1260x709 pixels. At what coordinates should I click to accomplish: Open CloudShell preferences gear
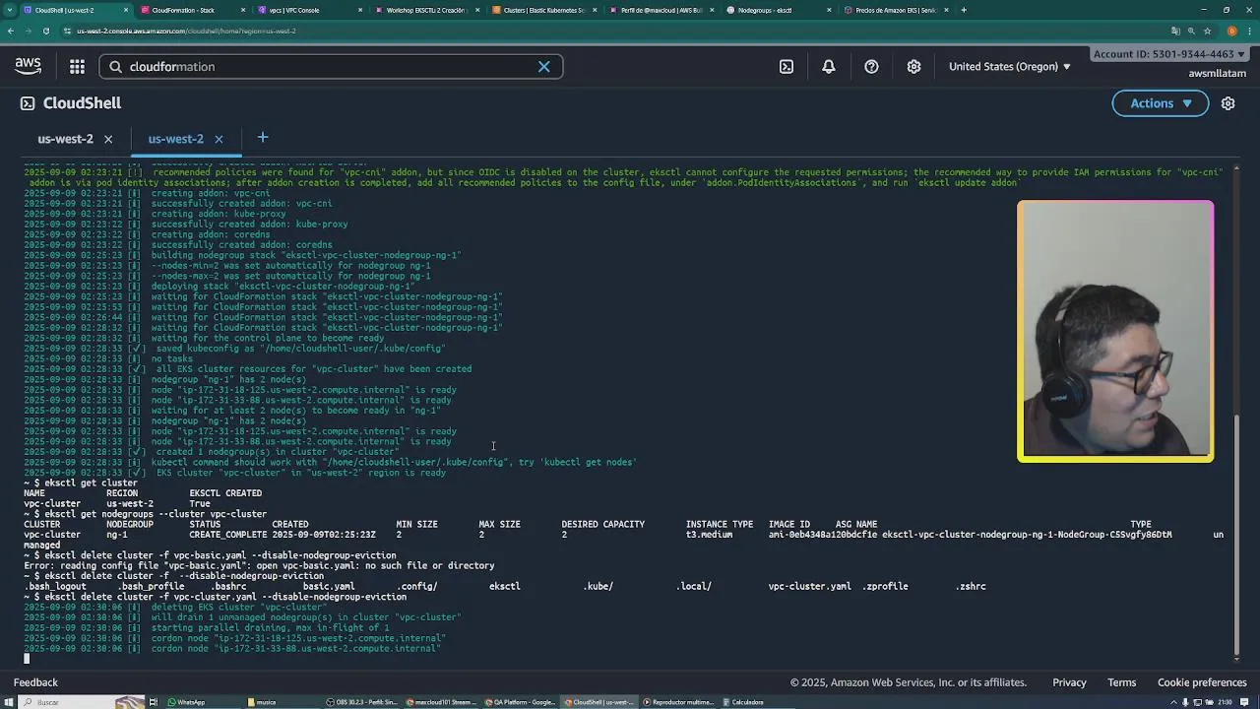pos(1228,103)
